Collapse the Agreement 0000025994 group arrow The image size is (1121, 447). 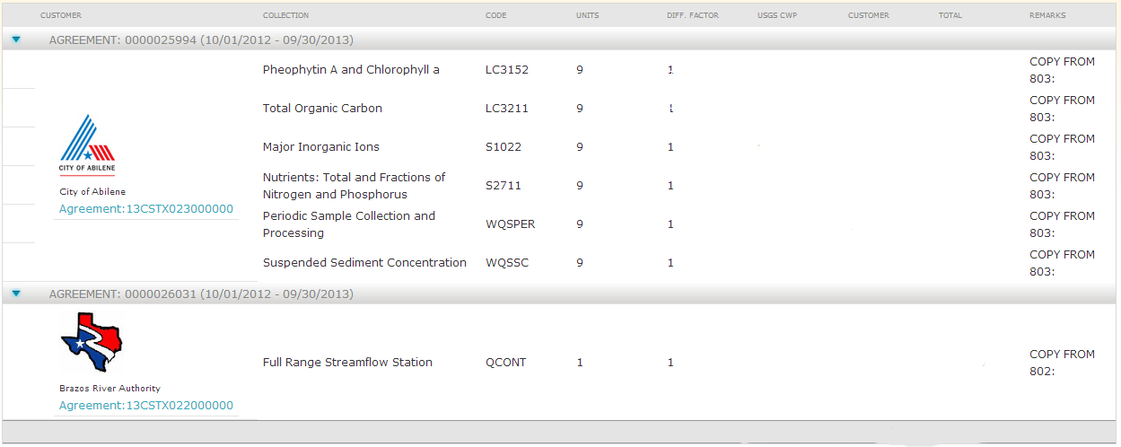[16, 40]
